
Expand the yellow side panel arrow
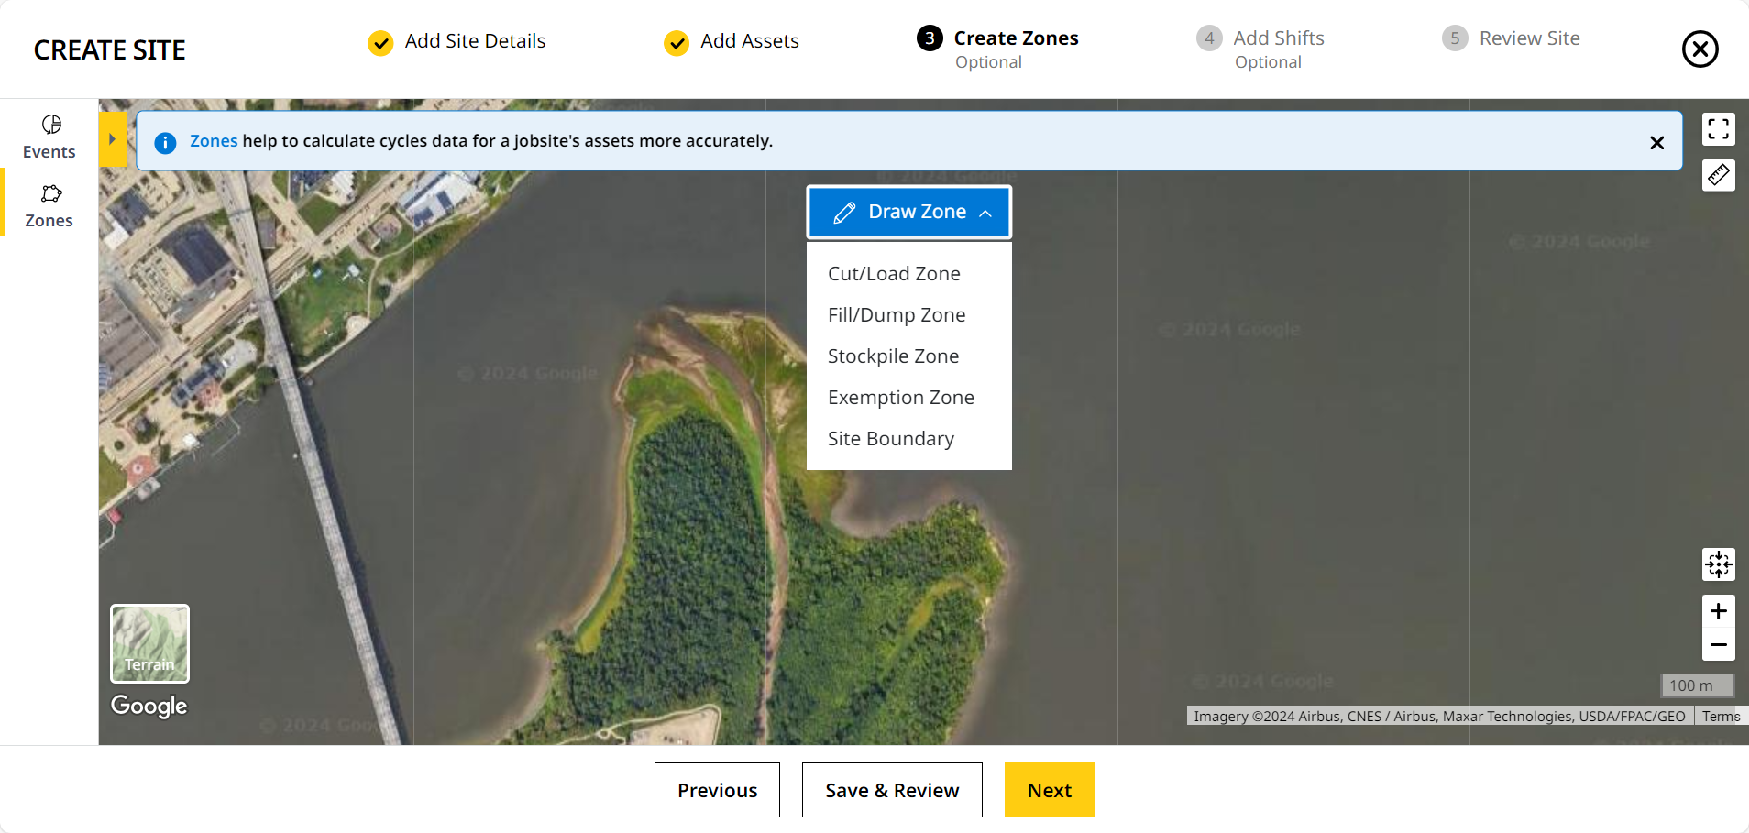pyautogui.click(x=112, y=139)
